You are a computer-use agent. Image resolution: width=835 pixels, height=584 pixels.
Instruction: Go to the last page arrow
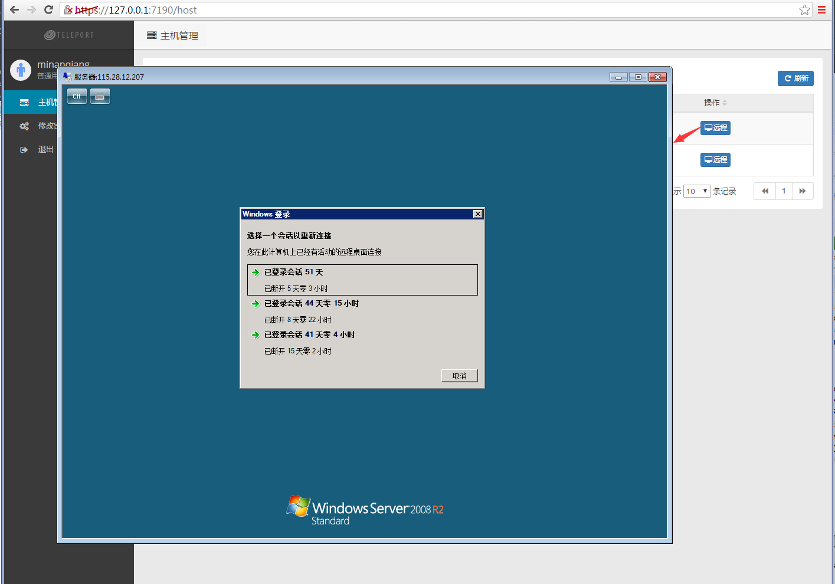[803, 191]
